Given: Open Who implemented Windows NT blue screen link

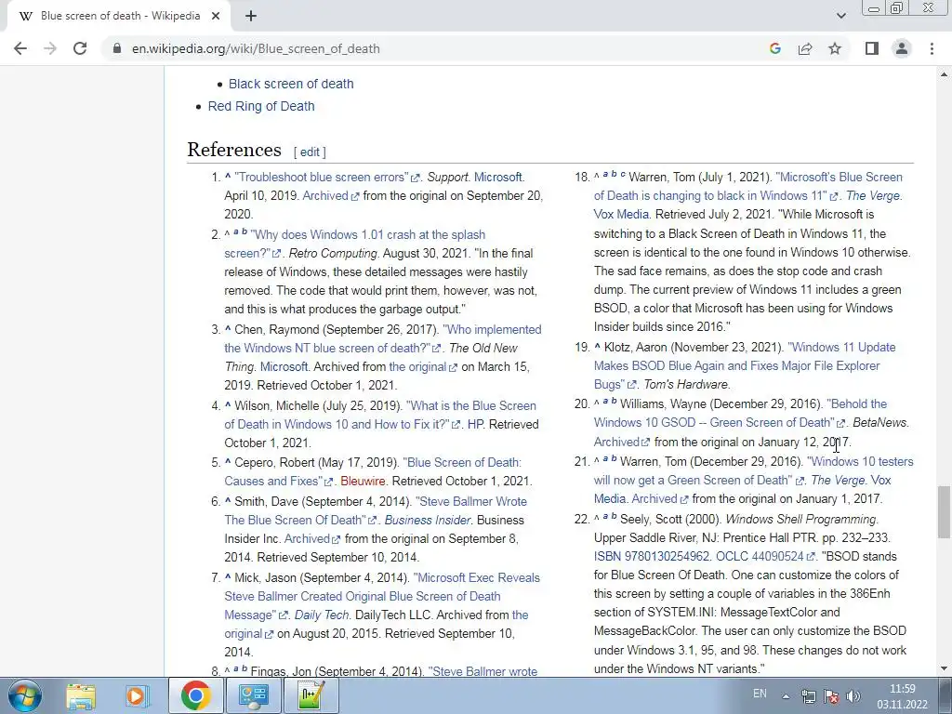Looking at the screenshot, I should coord(492,329).
